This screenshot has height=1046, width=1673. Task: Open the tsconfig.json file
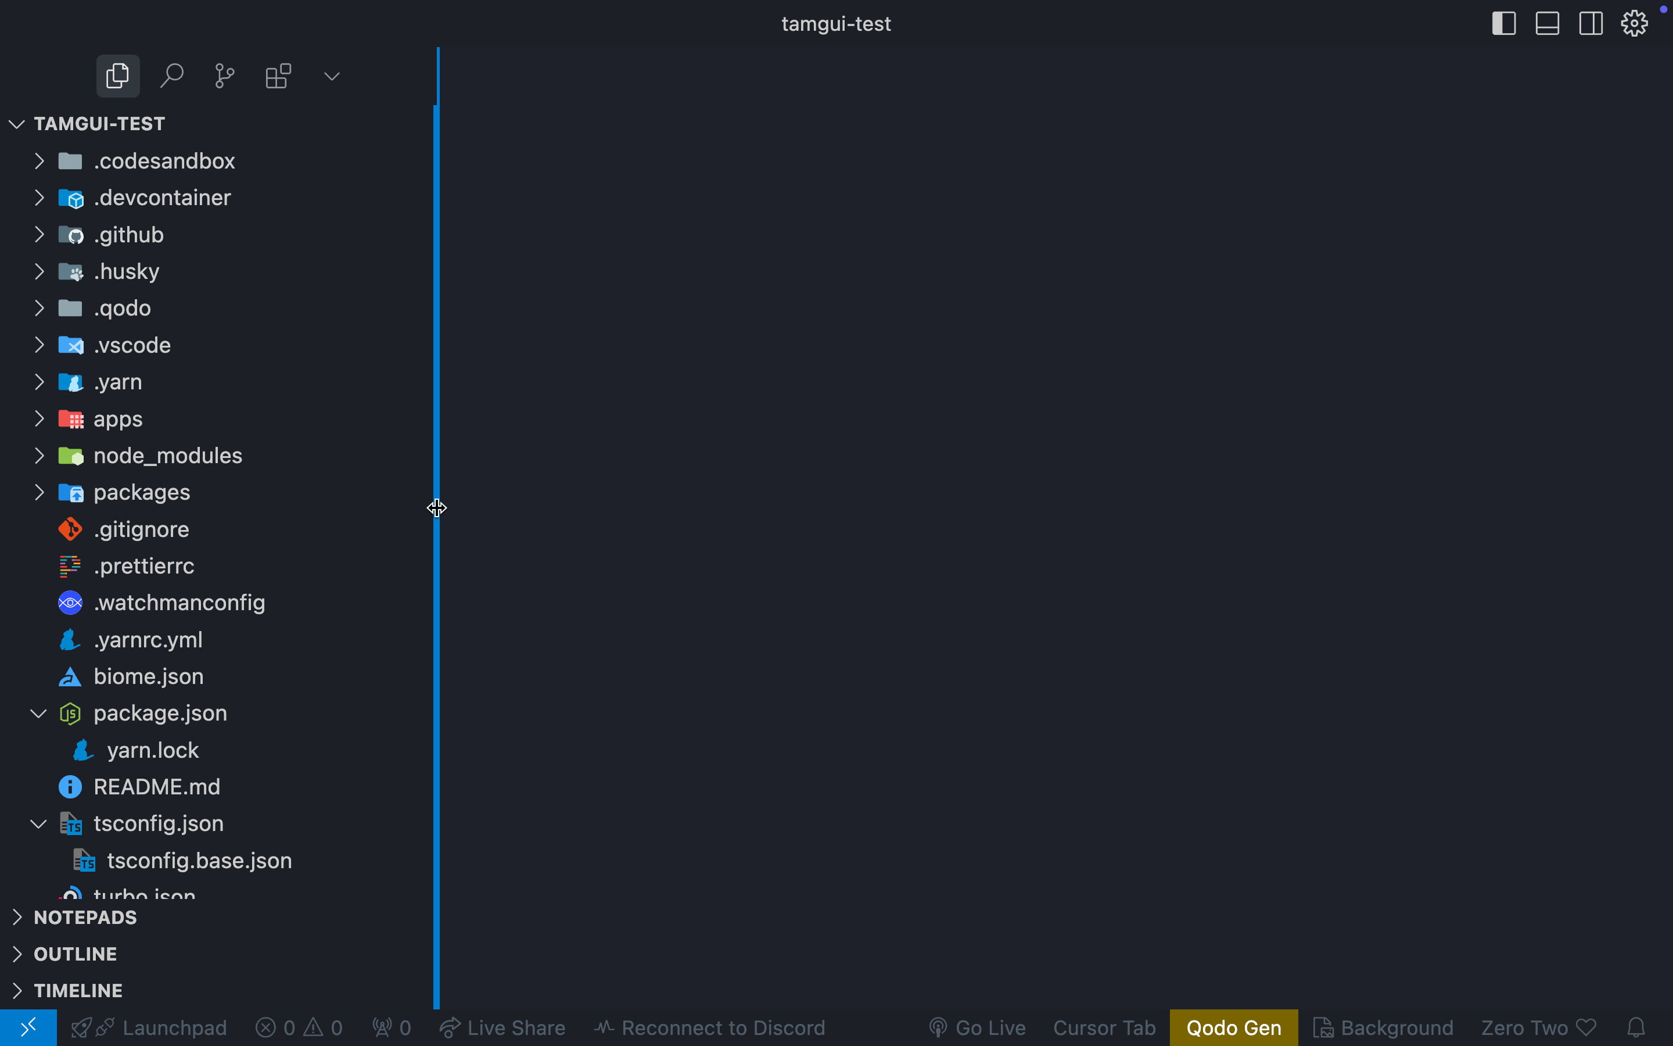(x=159, y=824)
